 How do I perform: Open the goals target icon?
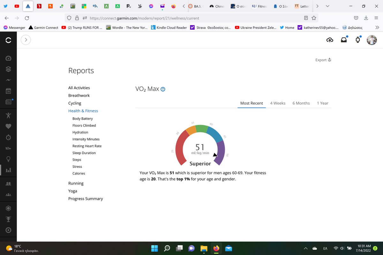pyautogui.click(x=8, y=230)
